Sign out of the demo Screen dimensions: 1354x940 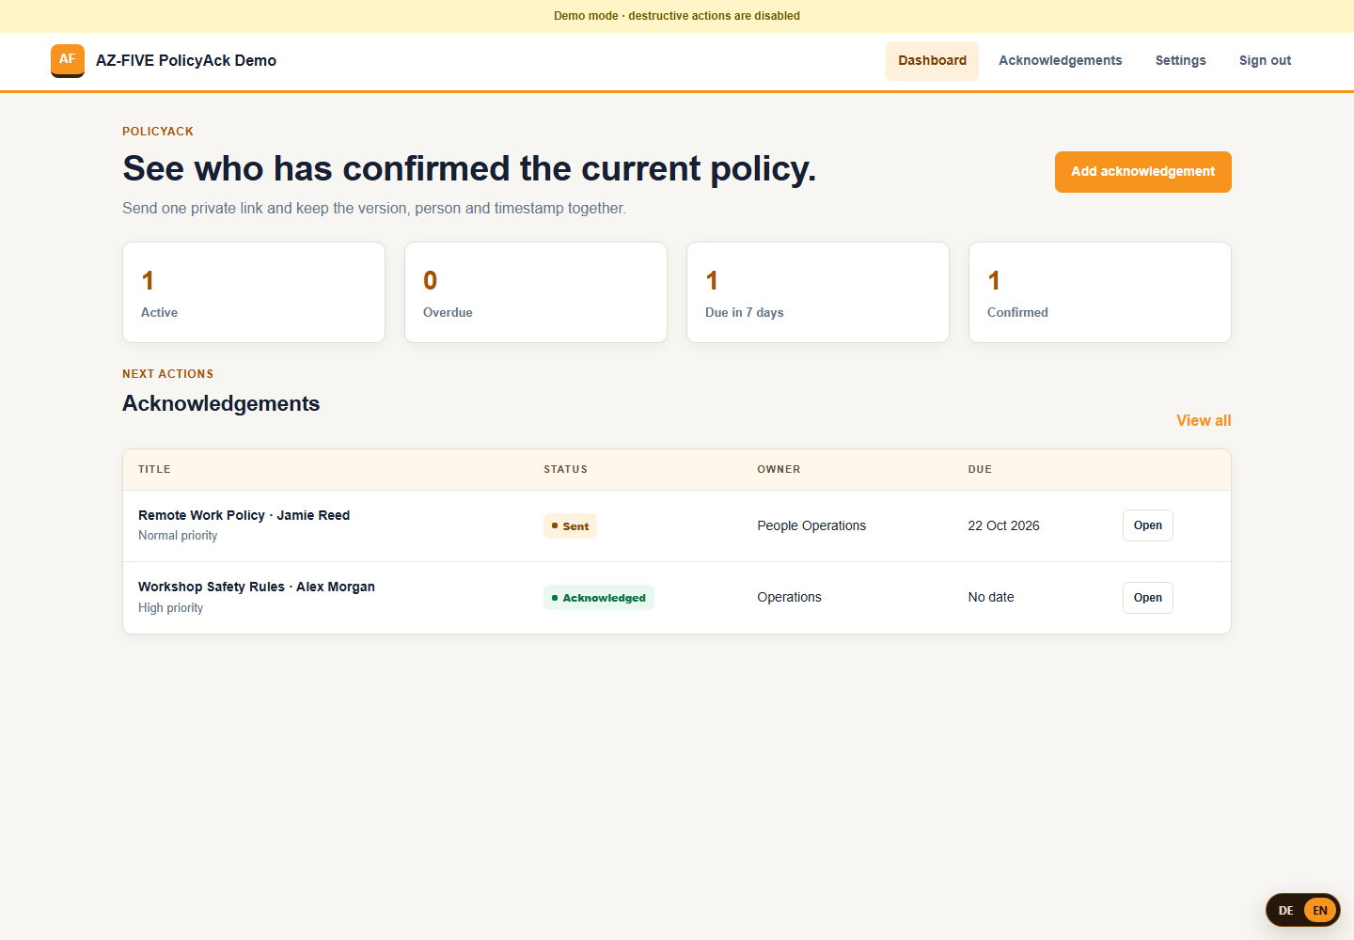coord(1265,61)
